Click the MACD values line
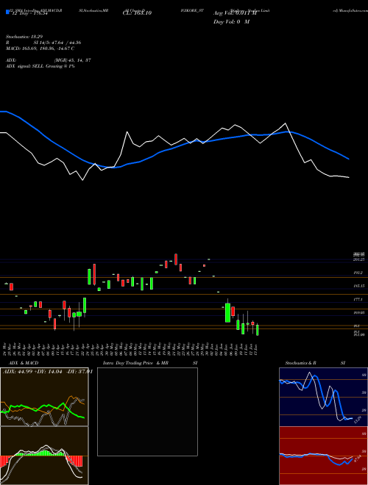Viewport: 368px width, 485px height. (40, 48)
